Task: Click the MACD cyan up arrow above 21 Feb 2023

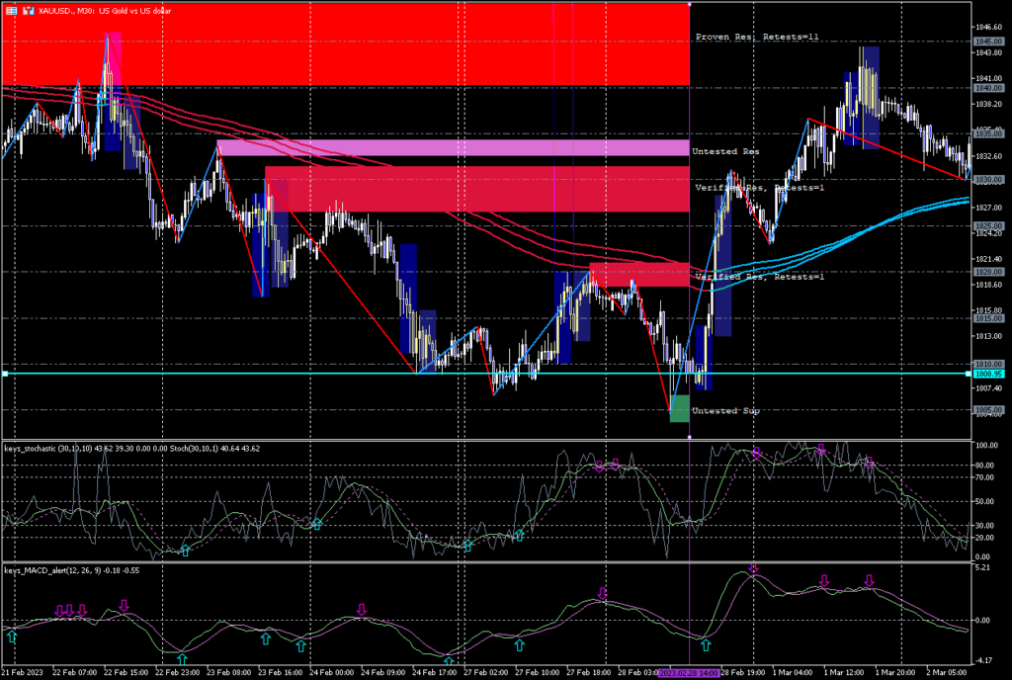Action: (x=12, y=637)
